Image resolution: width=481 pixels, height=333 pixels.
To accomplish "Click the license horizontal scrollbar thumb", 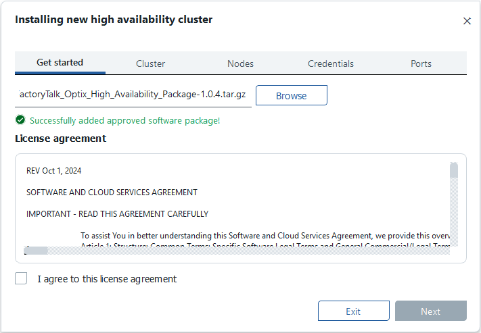I will click(36, 251).
